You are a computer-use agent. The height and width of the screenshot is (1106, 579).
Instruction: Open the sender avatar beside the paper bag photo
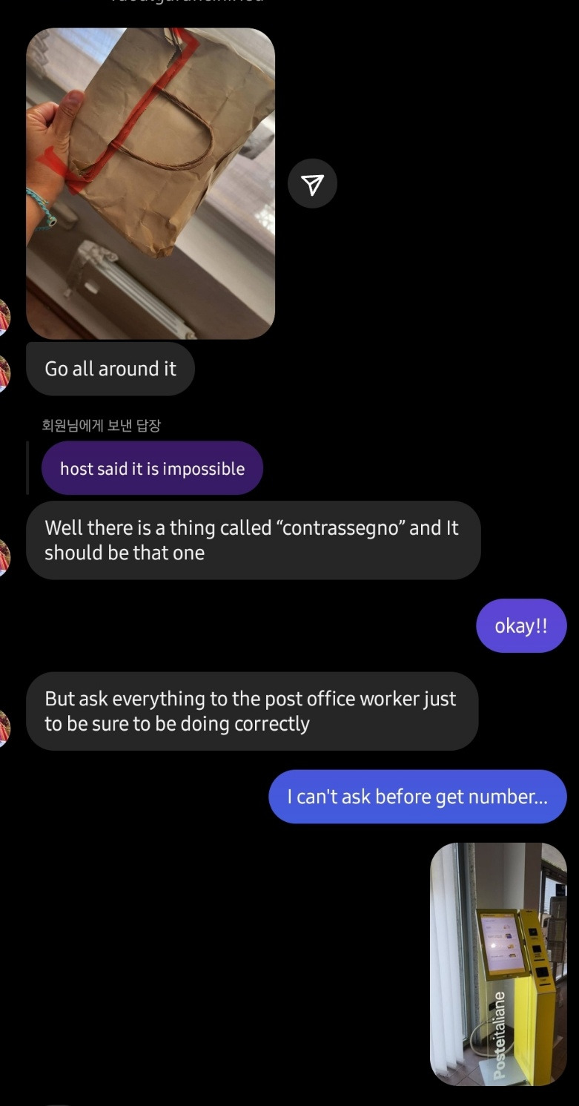[4, 317]
